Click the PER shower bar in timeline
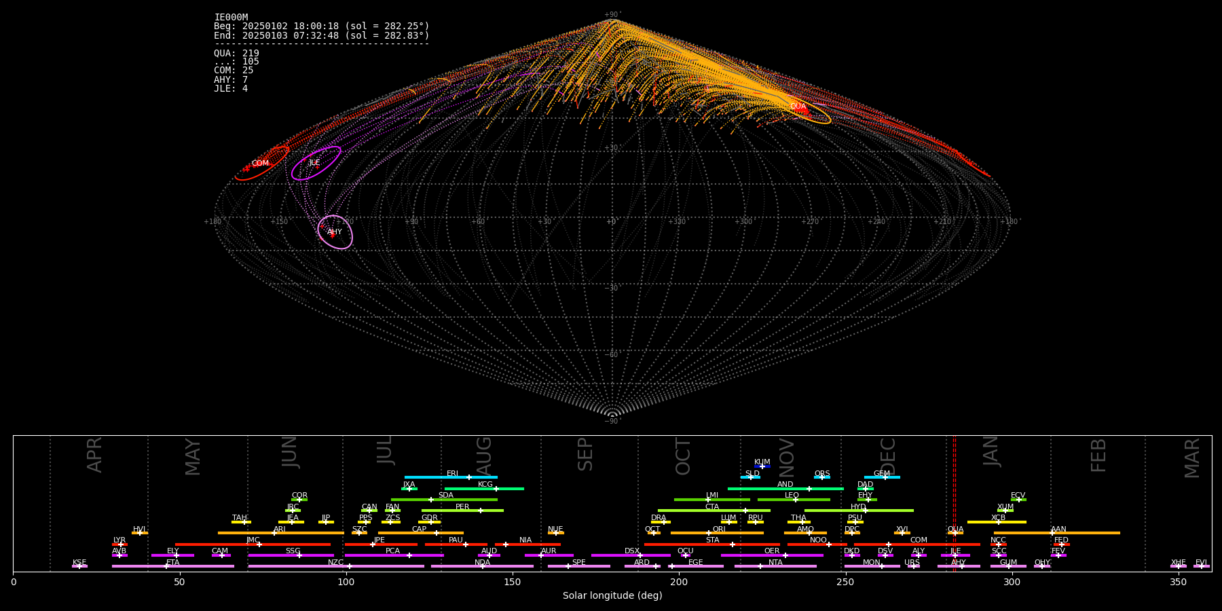 pos(462,511)
